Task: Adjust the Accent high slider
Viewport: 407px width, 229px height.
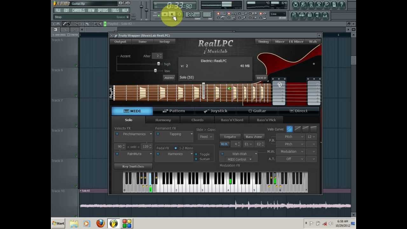Action: (158, 64)
